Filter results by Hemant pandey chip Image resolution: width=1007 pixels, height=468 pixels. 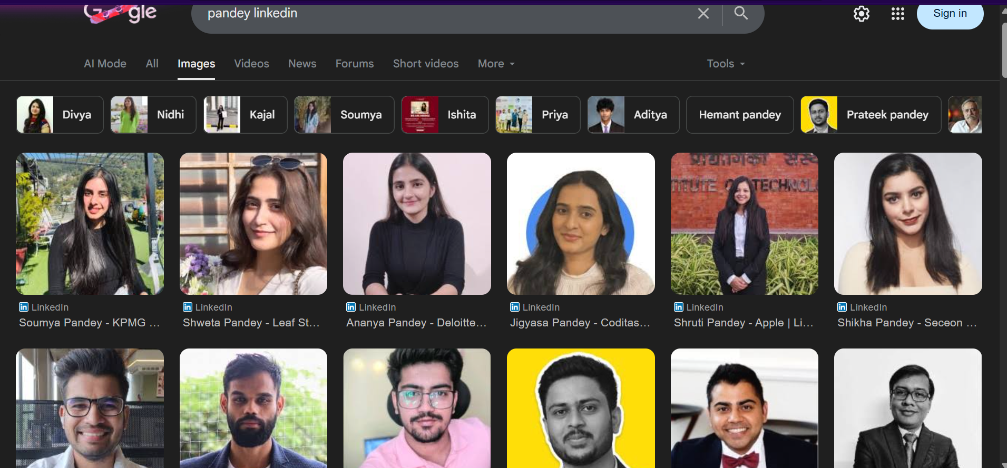point(739,115)
